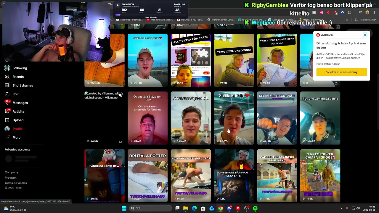
Task: Click the Upload plus icon
Action: tap(7, 120)
